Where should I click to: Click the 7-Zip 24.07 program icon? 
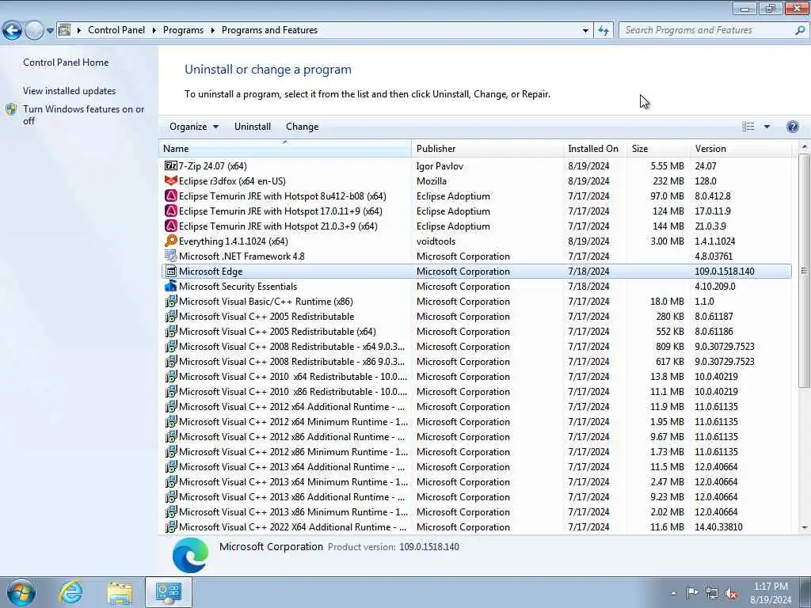point(171,166)
